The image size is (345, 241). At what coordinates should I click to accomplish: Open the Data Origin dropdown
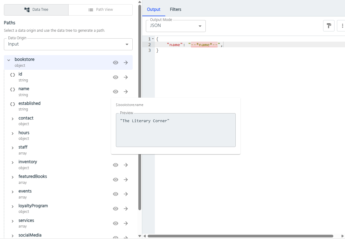coord(68,44)
